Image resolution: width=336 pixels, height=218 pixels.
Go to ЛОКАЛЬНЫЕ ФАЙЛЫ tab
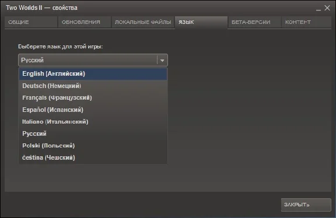(x=143, y=22)
